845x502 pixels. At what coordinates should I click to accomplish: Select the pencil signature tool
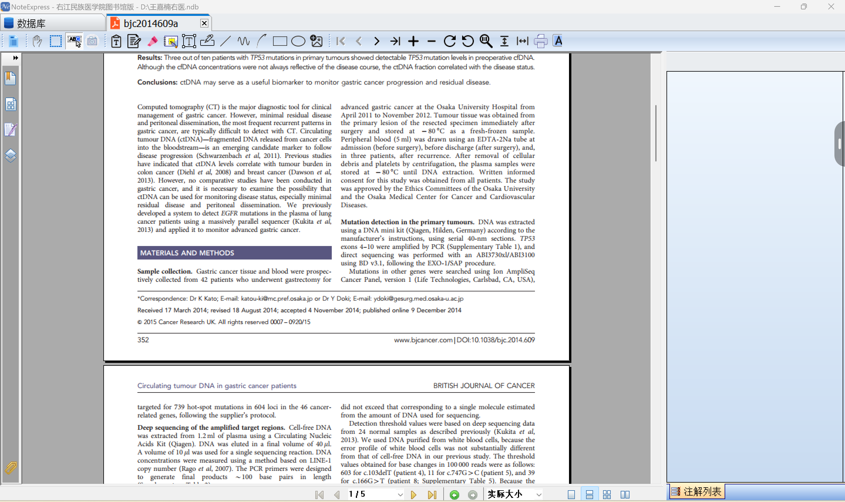(207, 41)
